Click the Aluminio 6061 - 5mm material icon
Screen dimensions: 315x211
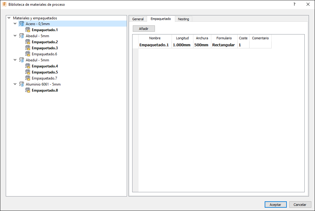(x=22, y=84)
